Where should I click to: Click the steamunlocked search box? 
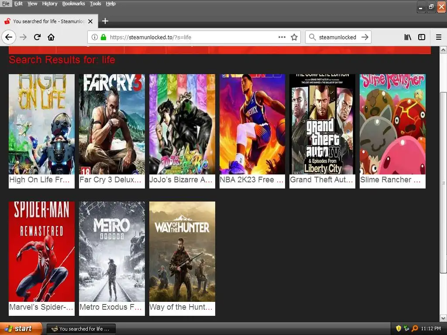click(x=337, y=37)
